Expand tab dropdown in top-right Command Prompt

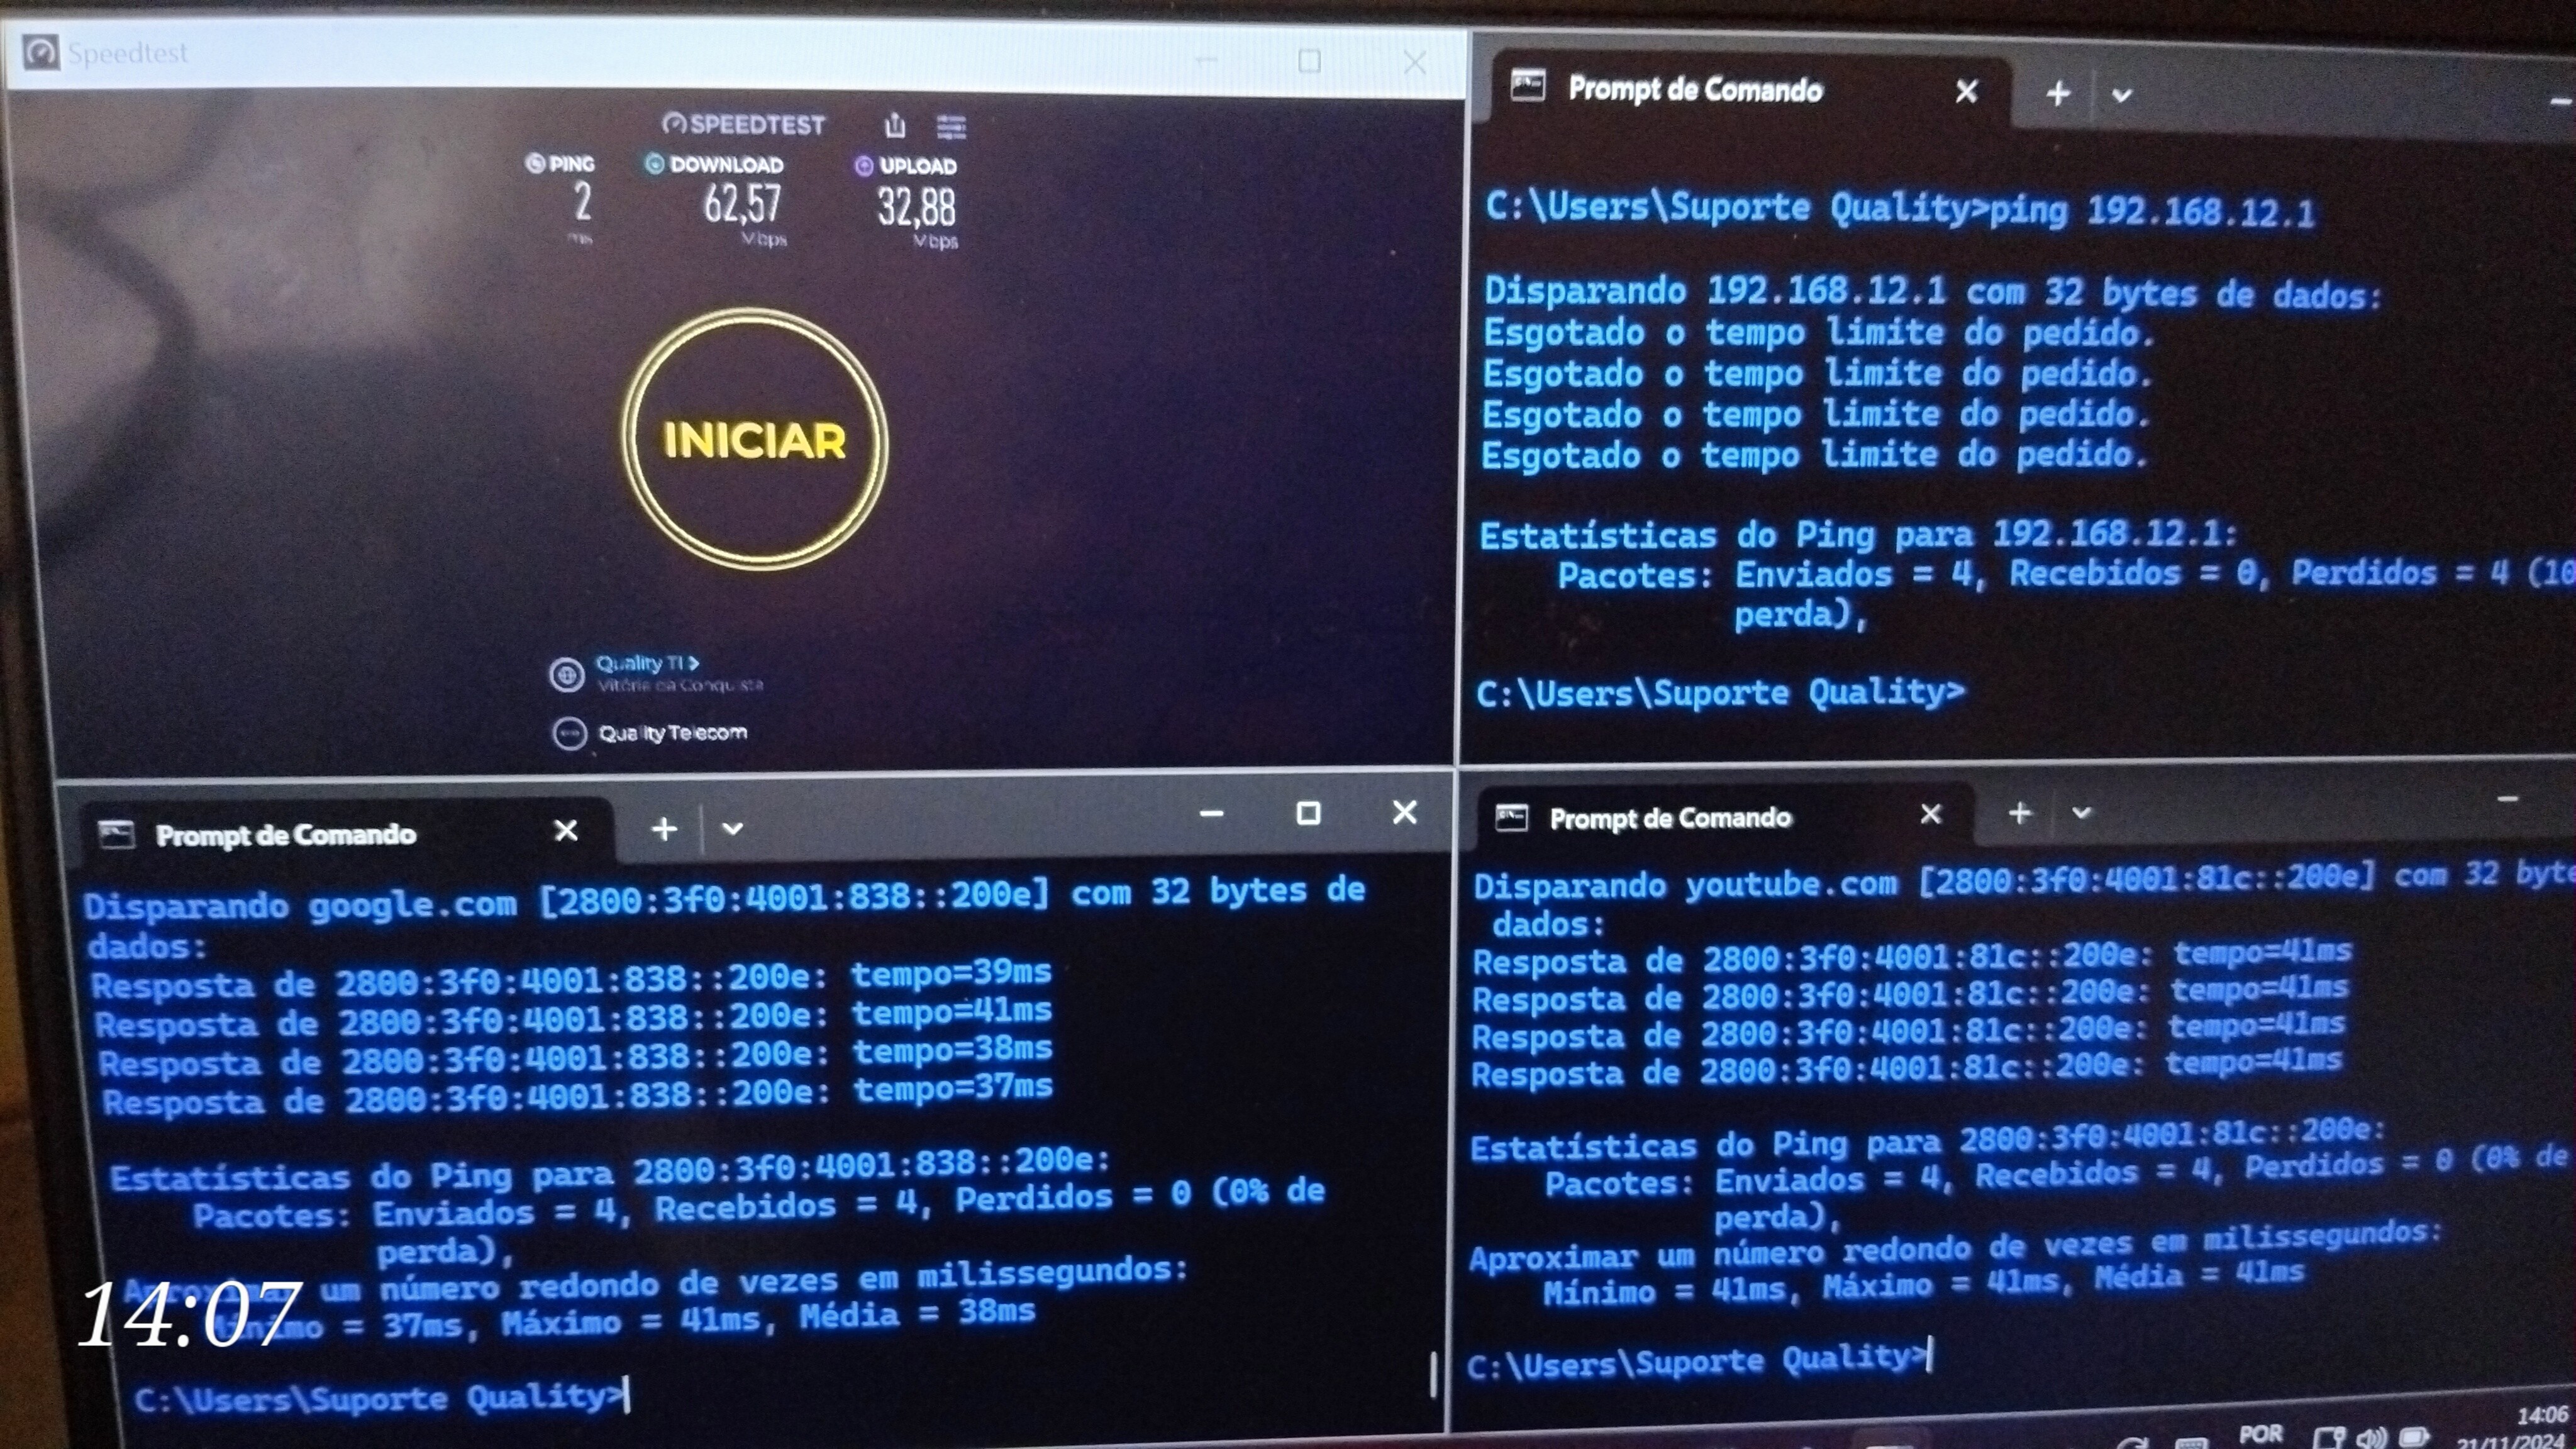click(x=2121, y=96)
